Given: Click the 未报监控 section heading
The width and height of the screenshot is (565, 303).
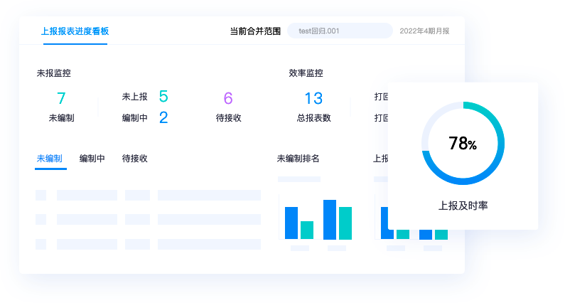Looking at the screenshot, I should point(53,73).
